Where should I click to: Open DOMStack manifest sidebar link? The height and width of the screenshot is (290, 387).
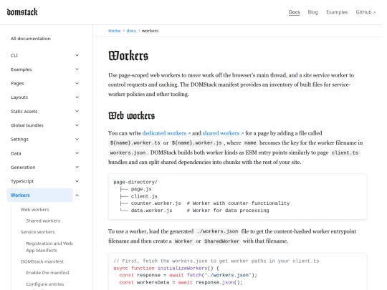pos(42,261)
